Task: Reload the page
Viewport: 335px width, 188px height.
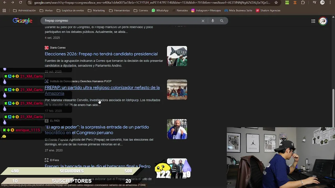Action: click(x=20, y=3)
